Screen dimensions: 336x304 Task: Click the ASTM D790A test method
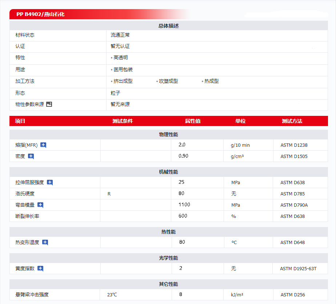coord(294,205)
